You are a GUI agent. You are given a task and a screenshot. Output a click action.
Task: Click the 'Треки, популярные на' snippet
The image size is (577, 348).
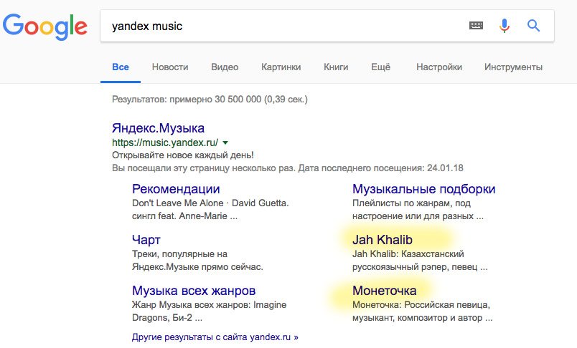[x=179, y=254]
